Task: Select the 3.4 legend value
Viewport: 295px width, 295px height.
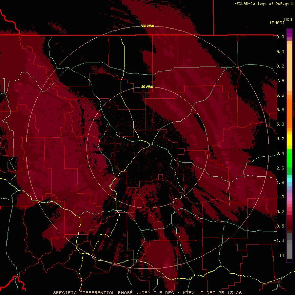Action: click(x=280, y=153)
